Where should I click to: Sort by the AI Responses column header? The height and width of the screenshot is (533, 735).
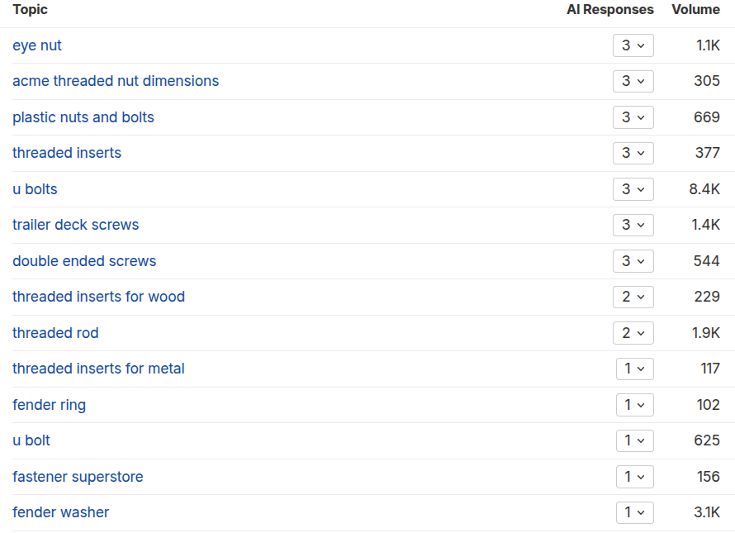(x=609, y=10)
